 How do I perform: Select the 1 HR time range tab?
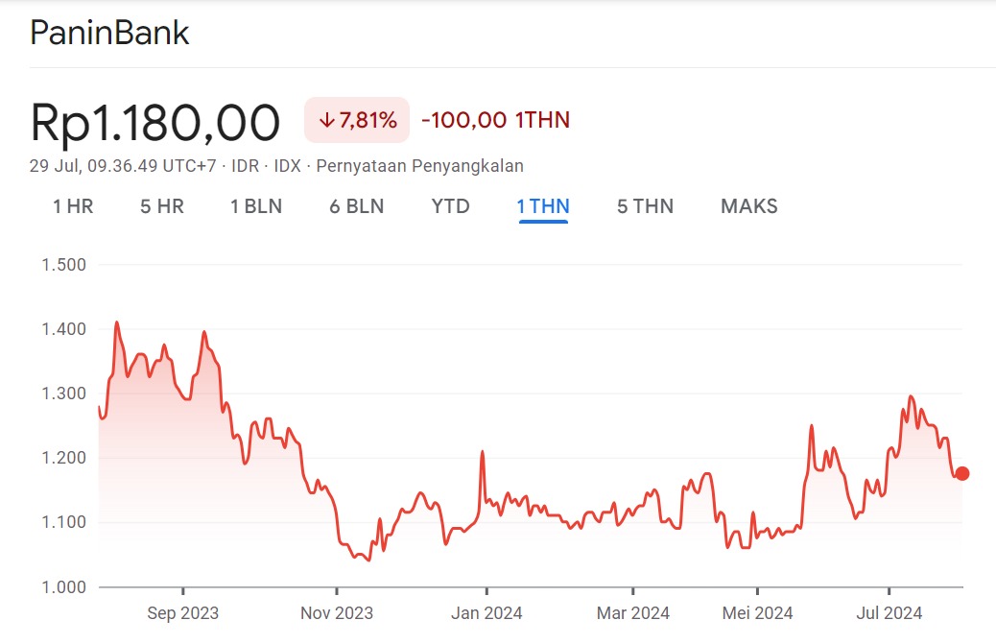73,206
